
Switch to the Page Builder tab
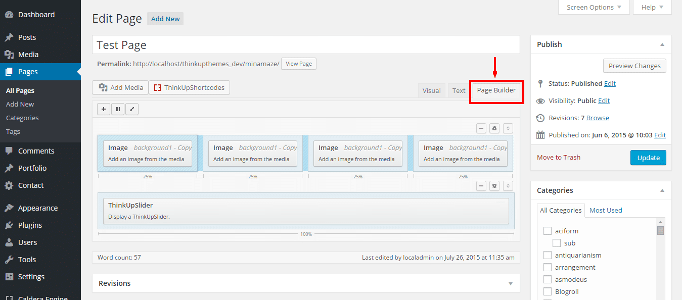point(496,90)
